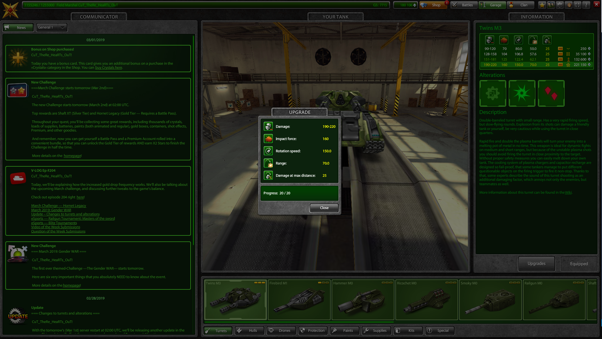Select the Firebird M1 turret card

pyautogui.click(x=299, y=300)
